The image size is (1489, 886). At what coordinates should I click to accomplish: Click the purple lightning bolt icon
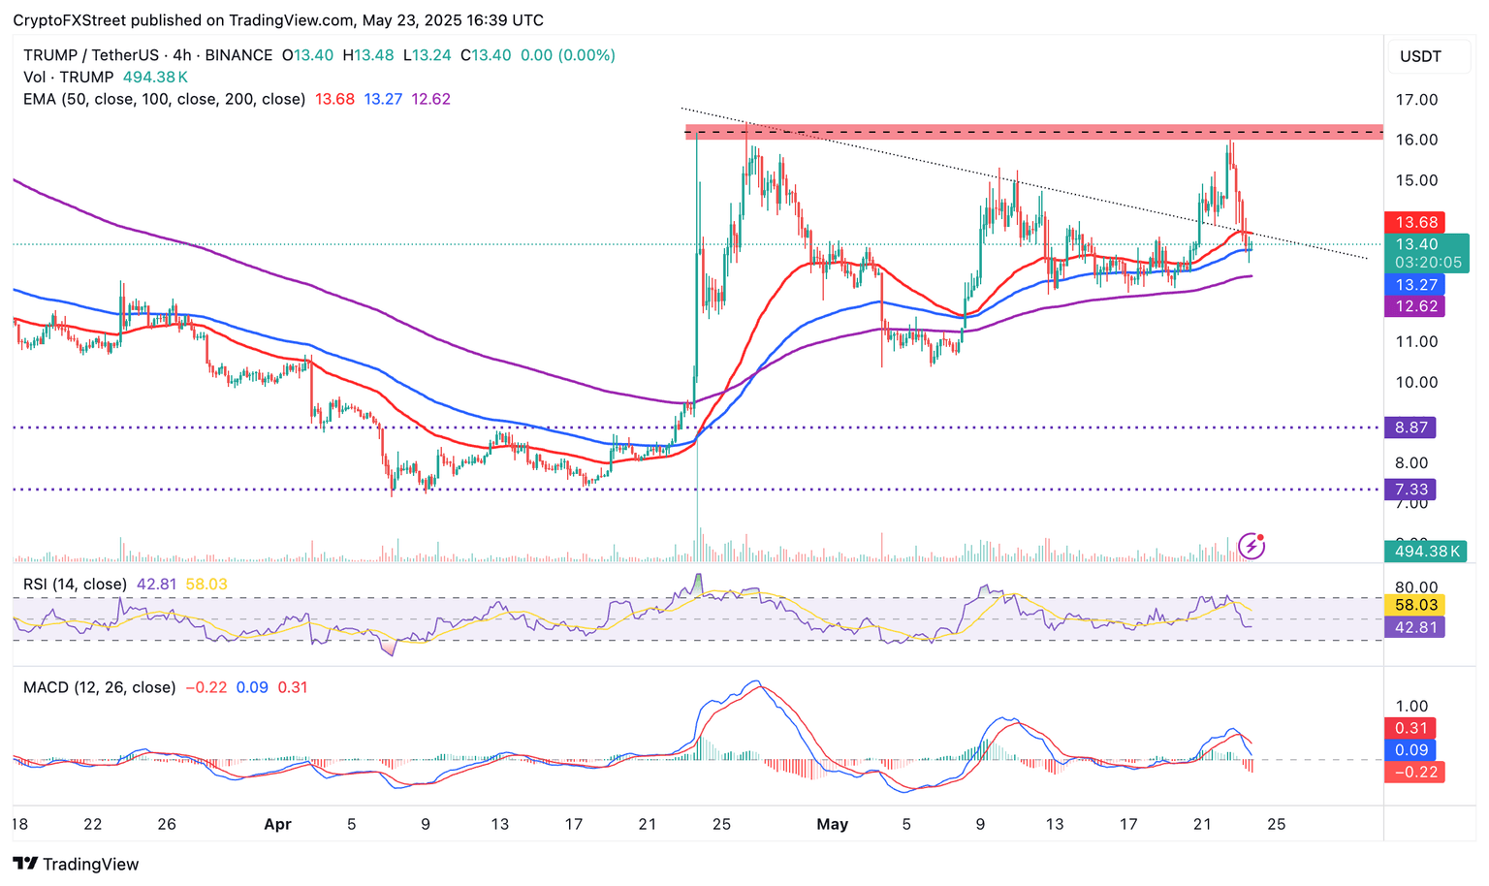pos(1251,546)
